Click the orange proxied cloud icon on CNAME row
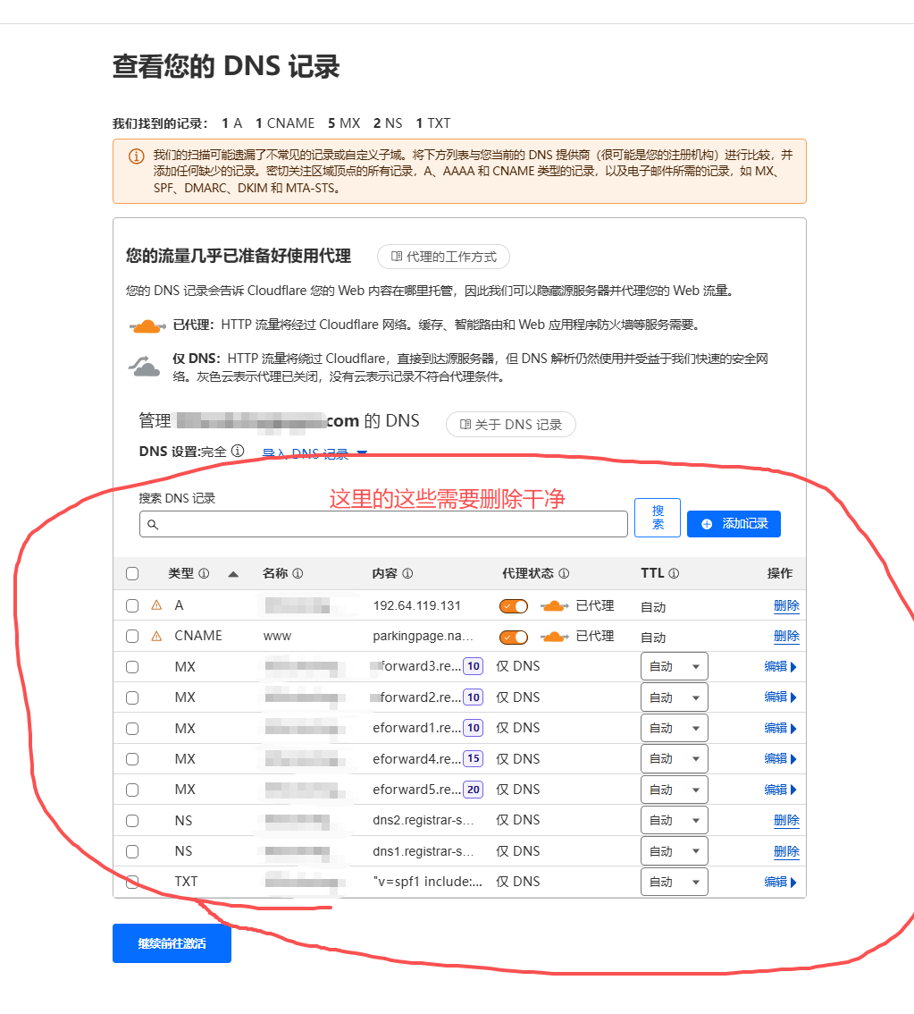914x1014 pixels. [556, 637]
